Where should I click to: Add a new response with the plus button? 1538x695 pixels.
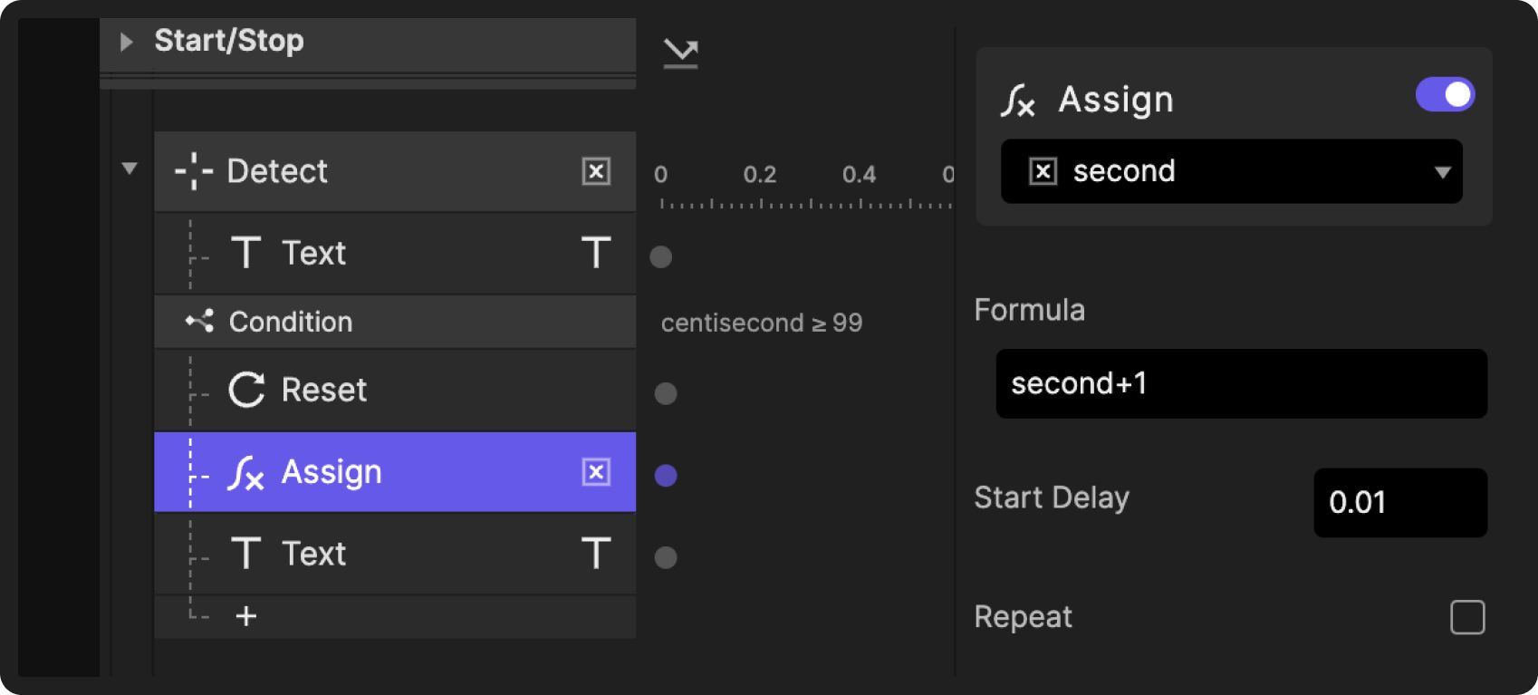[245, 616]
